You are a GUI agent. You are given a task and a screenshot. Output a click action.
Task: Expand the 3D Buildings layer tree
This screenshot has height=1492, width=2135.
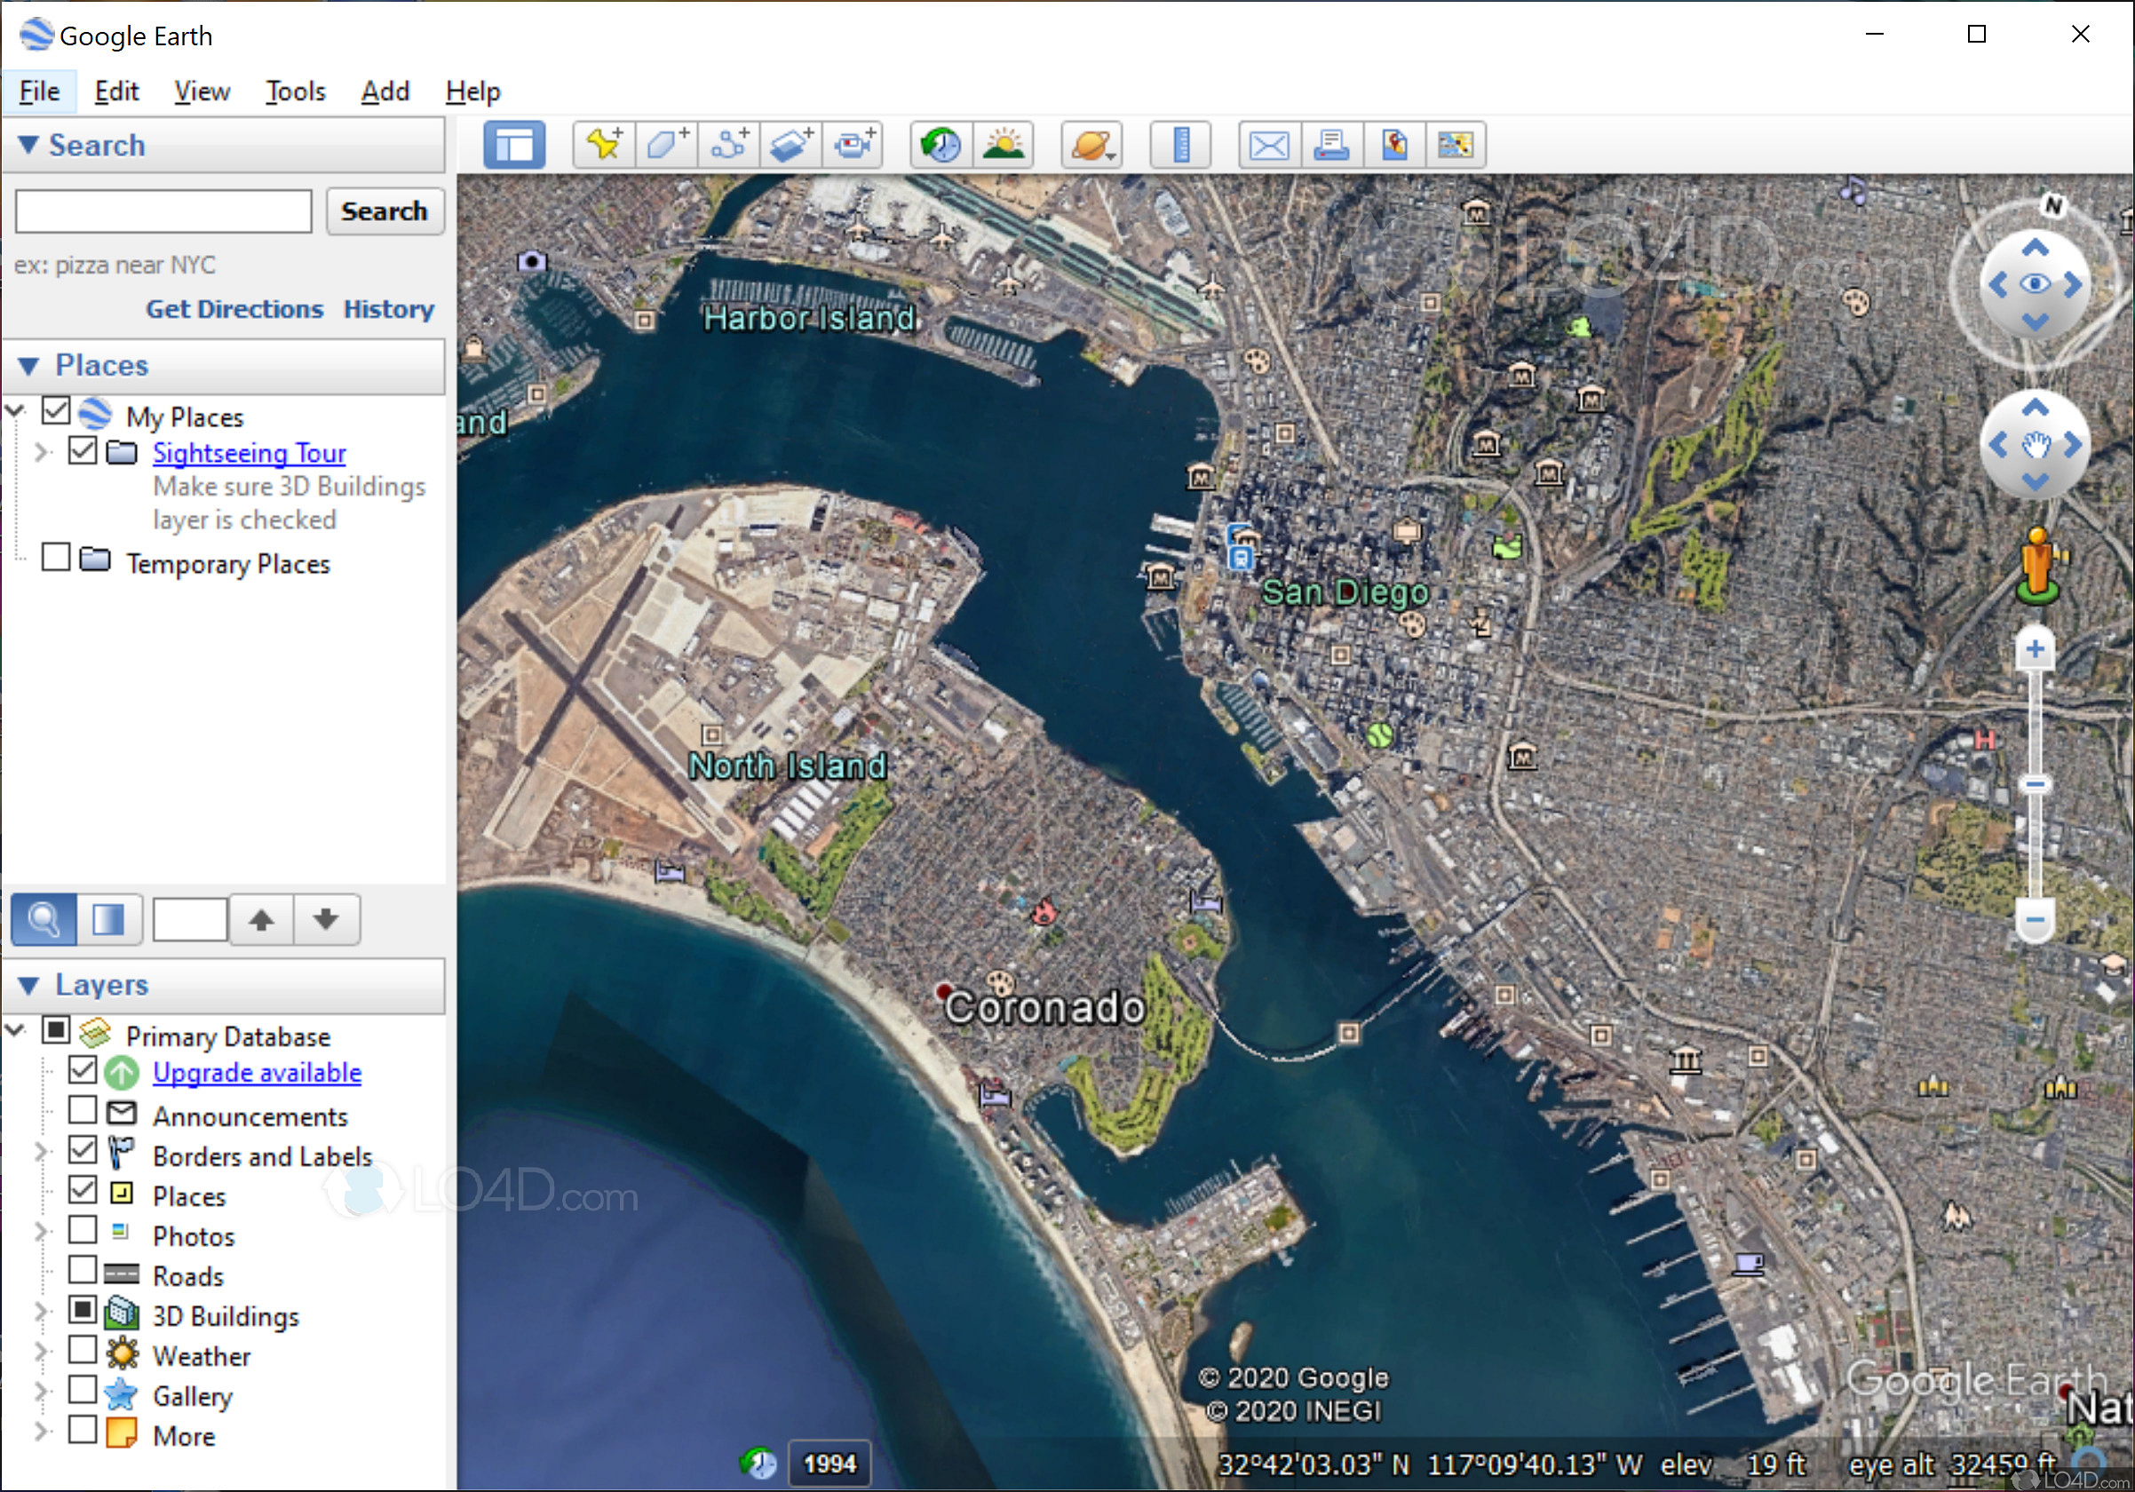[40, 1311]
